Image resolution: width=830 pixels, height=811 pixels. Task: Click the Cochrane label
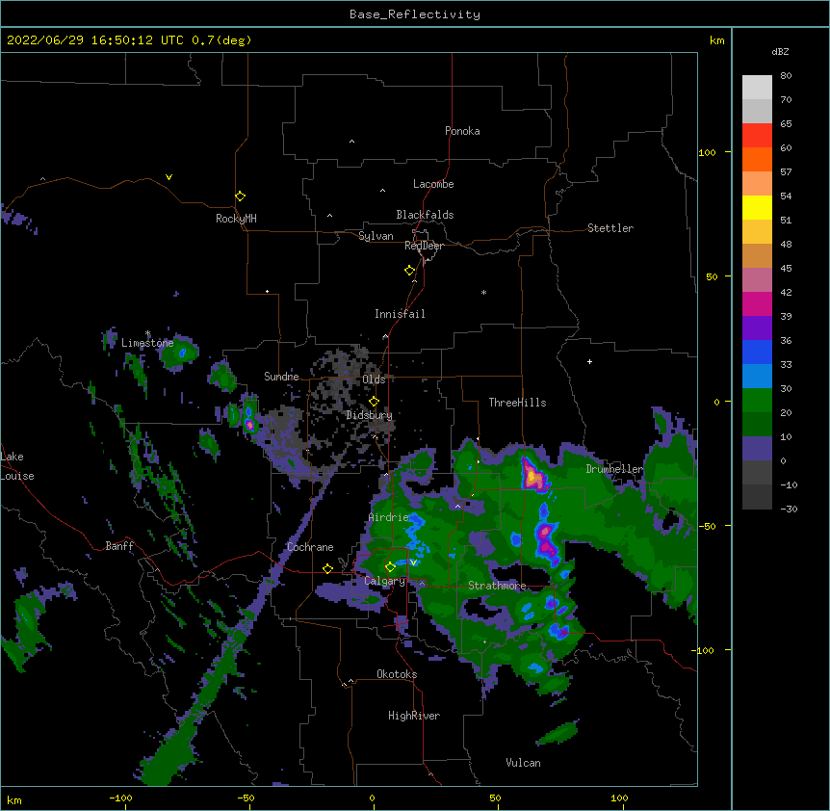310,547
